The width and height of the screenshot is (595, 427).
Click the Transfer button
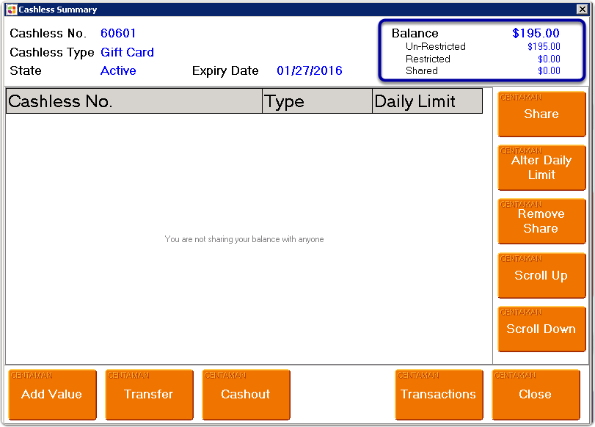149,395
